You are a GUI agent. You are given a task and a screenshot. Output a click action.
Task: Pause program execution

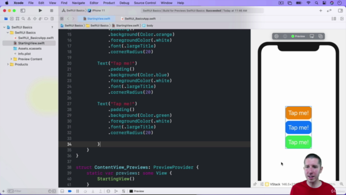click(77, 191)
